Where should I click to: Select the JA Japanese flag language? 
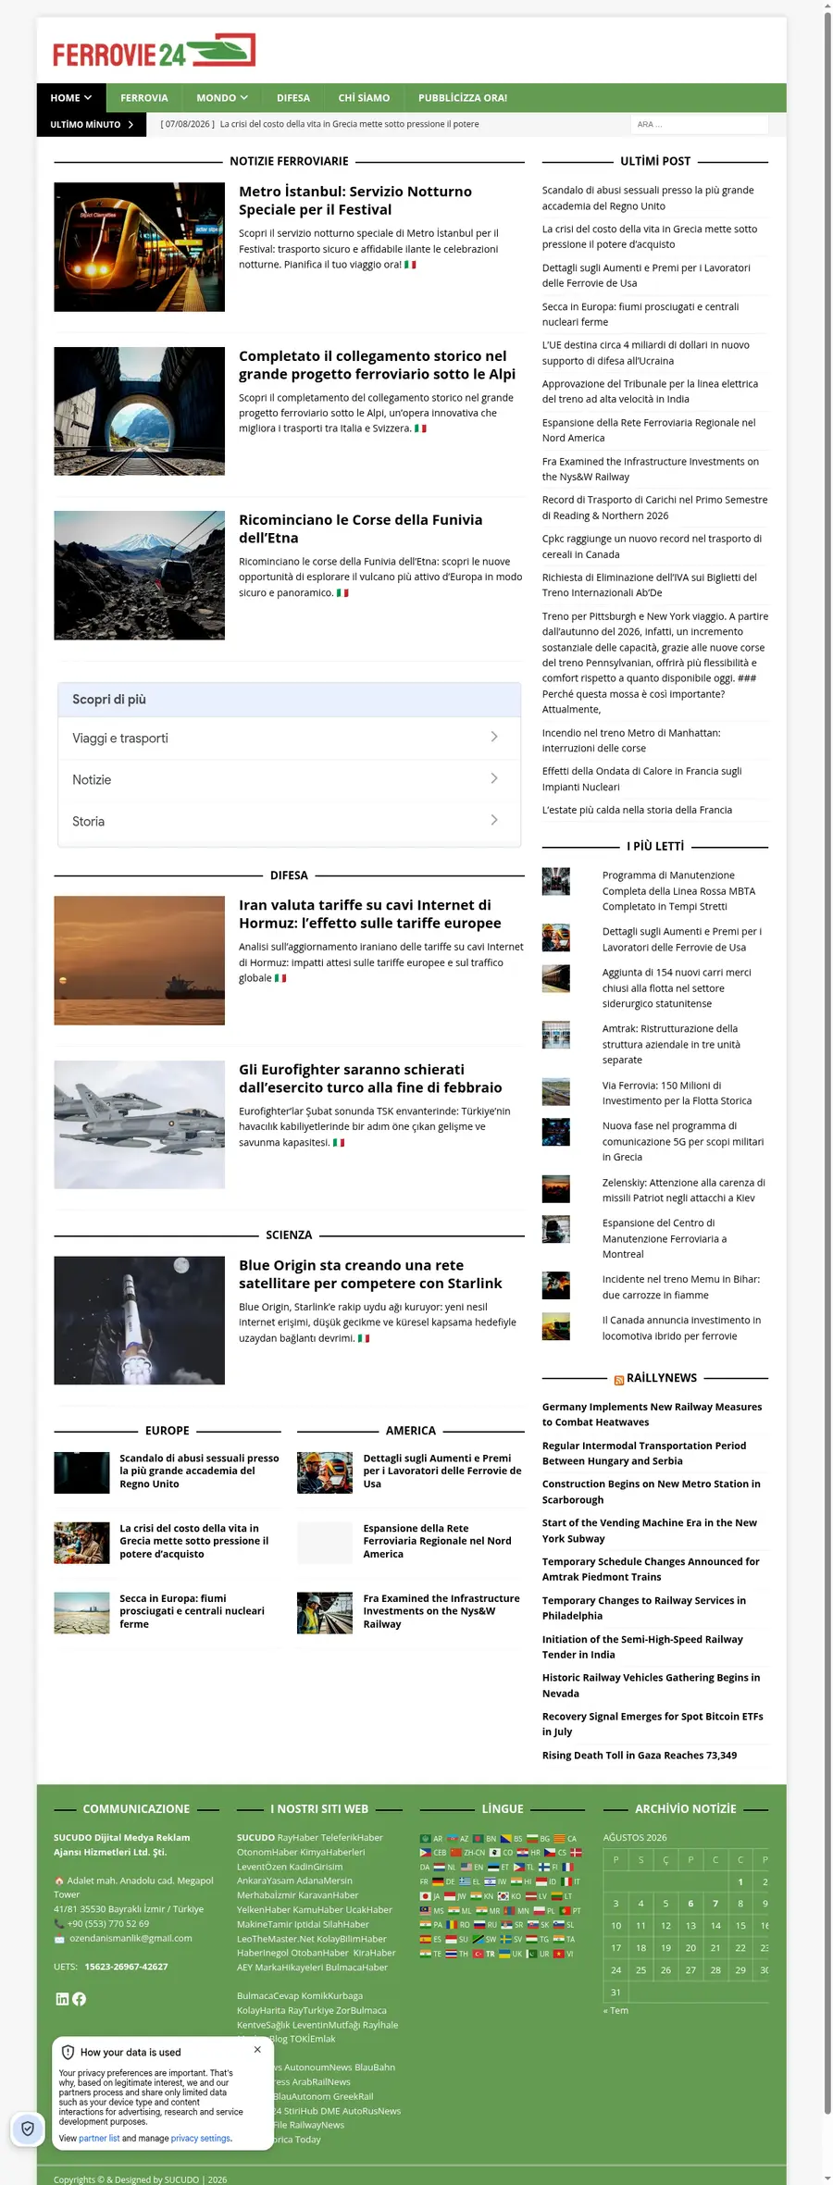(x=430, y=1896)
